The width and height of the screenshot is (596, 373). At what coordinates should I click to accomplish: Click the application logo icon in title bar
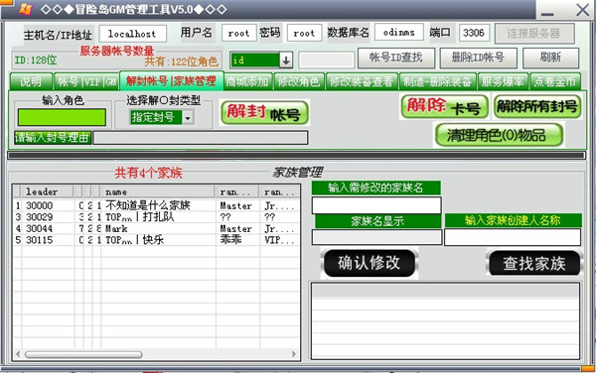coord(26,9)
